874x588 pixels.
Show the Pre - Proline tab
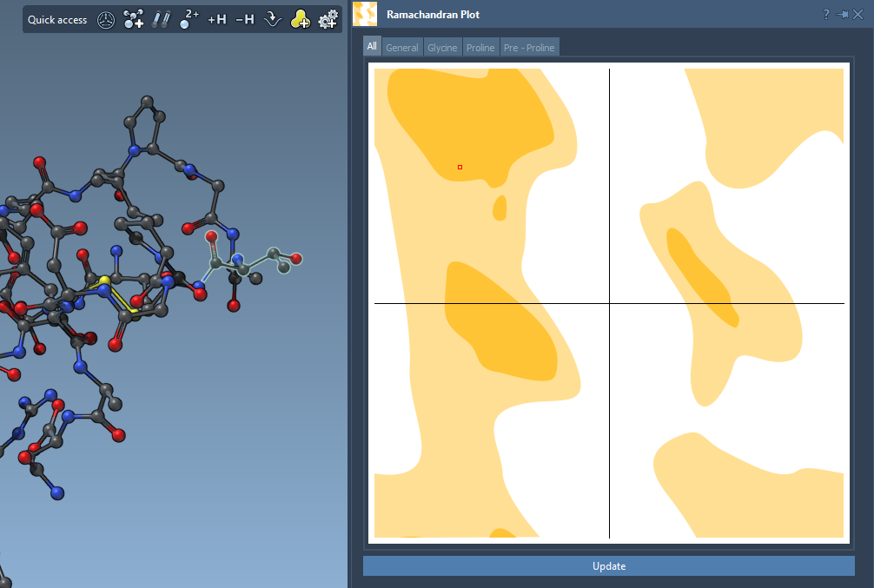529,48
